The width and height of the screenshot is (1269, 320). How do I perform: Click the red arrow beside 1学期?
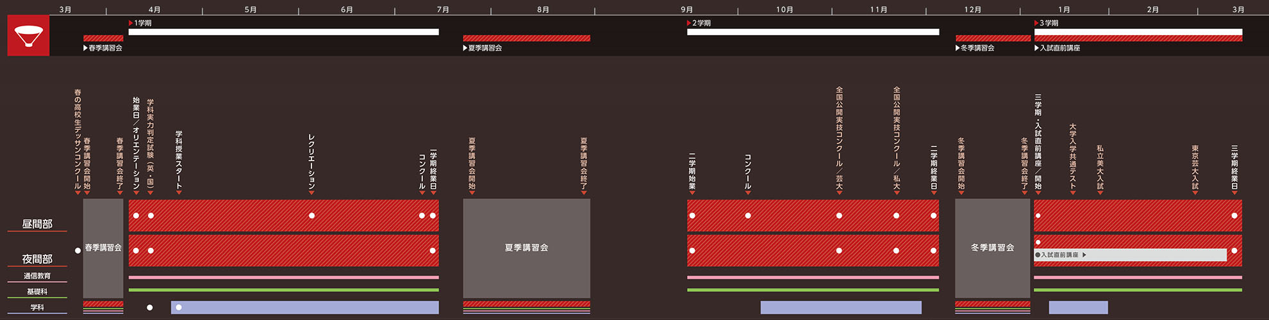(x=131, y=23)
